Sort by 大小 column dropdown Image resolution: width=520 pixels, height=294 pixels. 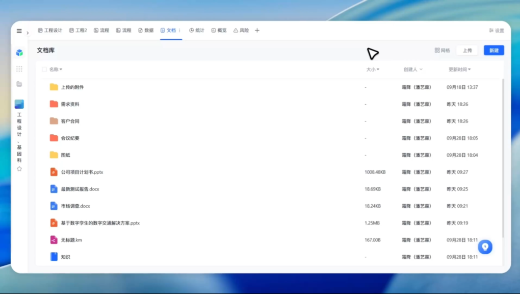click(373, 69)
